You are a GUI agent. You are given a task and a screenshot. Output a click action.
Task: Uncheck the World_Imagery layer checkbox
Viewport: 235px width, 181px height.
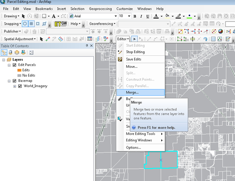(20, 86)
